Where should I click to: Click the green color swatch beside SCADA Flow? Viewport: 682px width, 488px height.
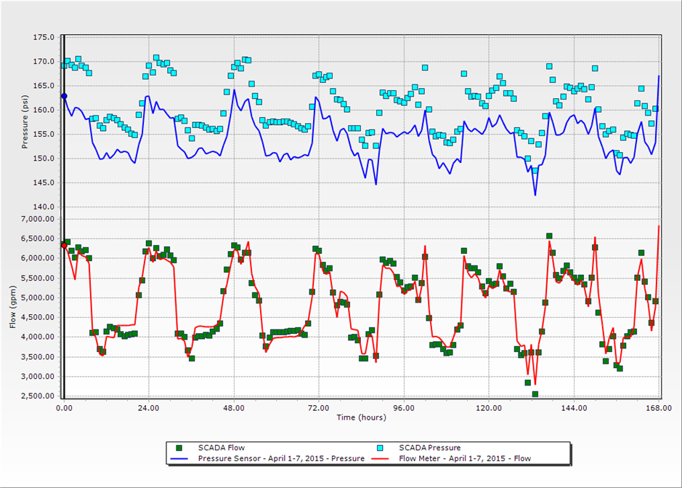[179, 448]
